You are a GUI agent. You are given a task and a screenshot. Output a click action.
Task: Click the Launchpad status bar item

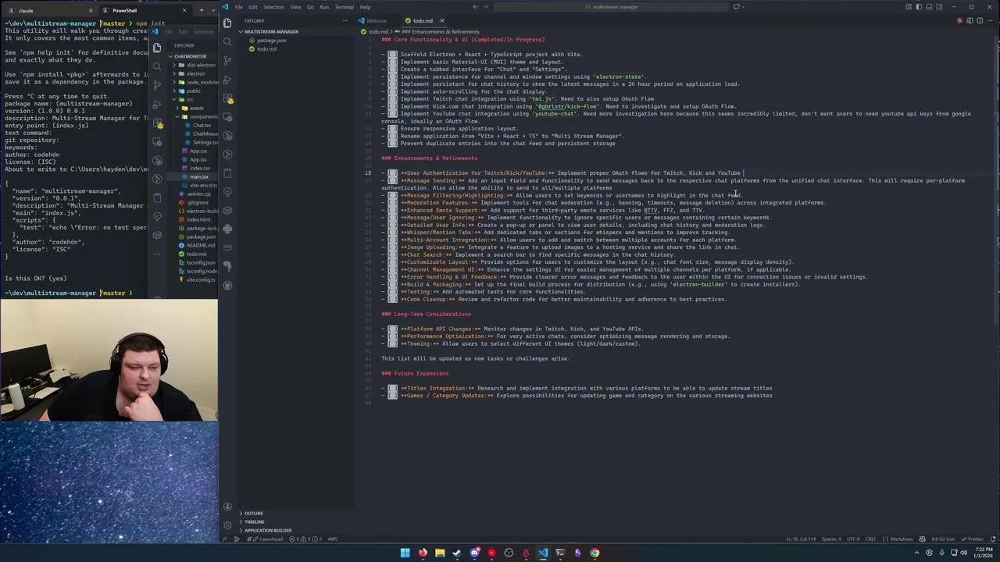269,539
